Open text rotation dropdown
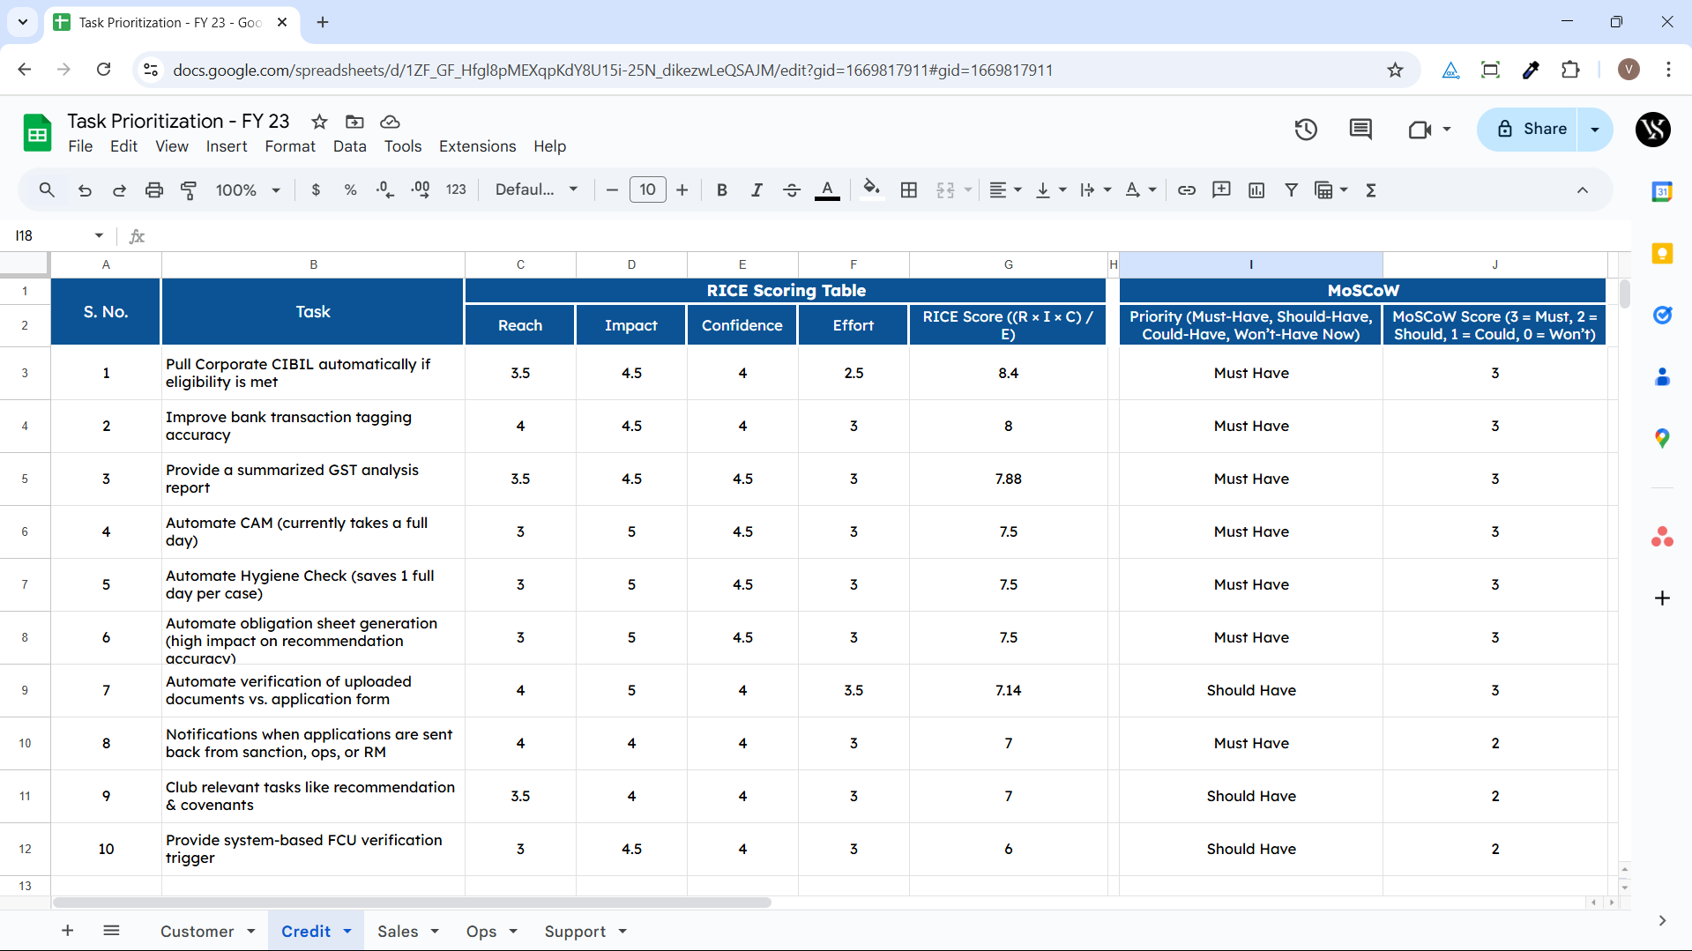The image size is (1692, 951). click(x=1141, y=189)
